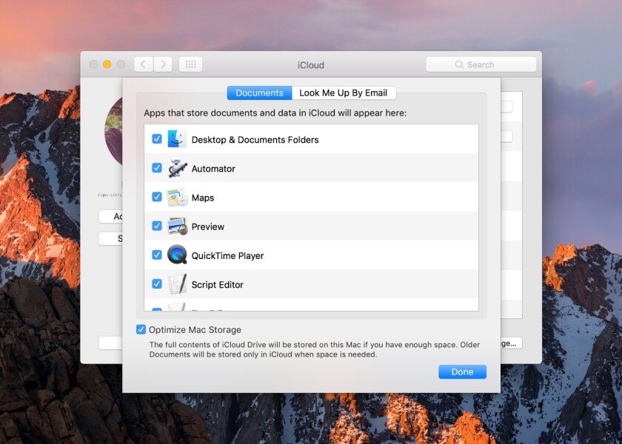
Task: Go forward with the right arrow button
Action: [163, 64]
